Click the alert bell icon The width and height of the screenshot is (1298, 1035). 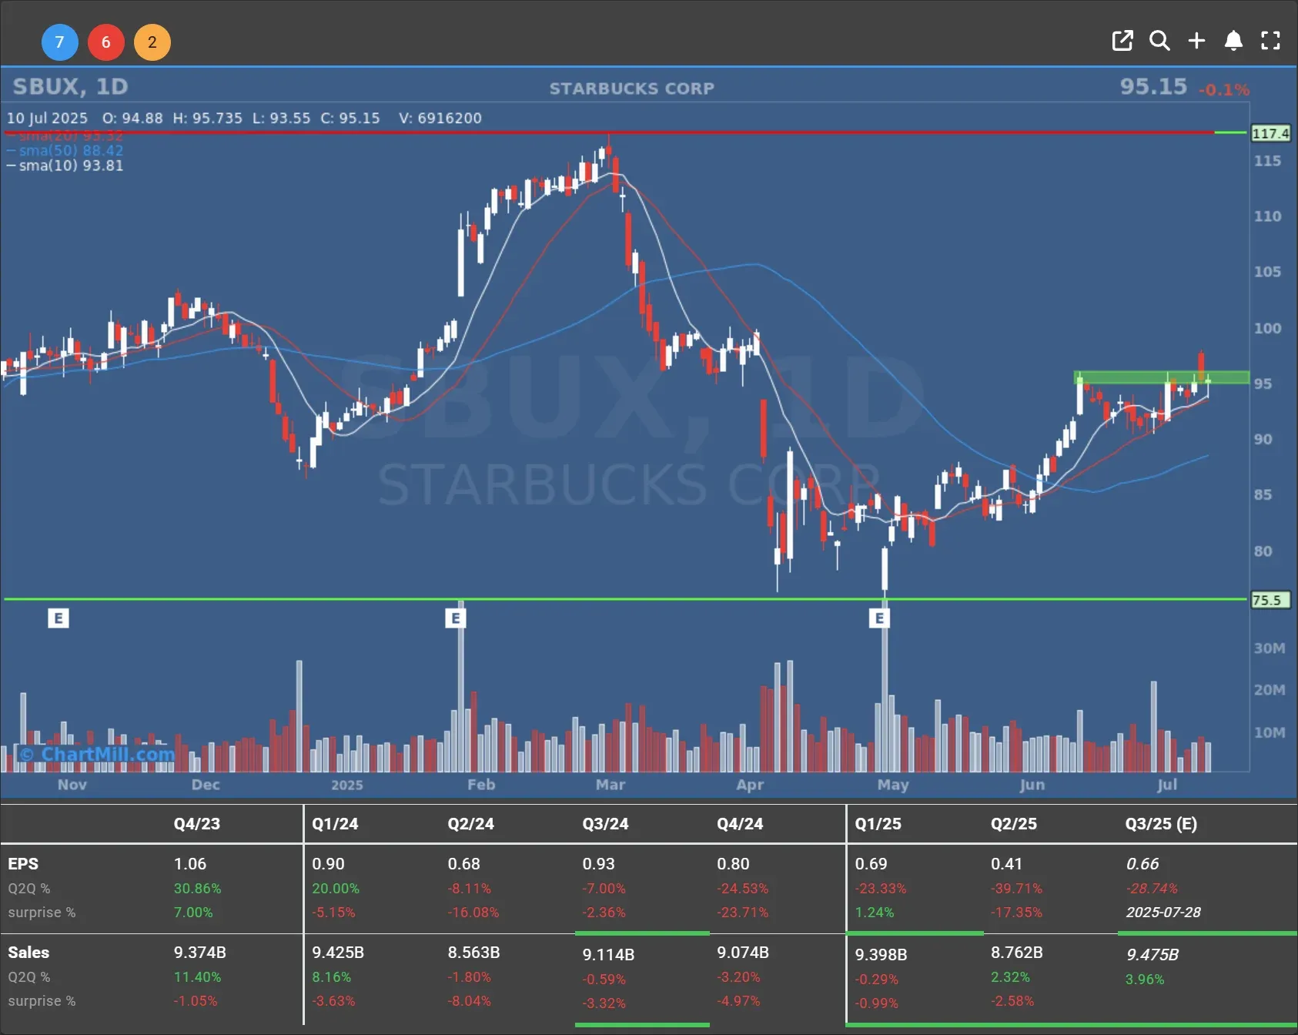(1233, 41)
